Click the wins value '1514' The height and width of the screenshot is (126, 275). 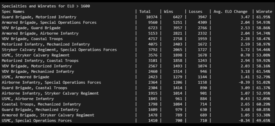178,71
